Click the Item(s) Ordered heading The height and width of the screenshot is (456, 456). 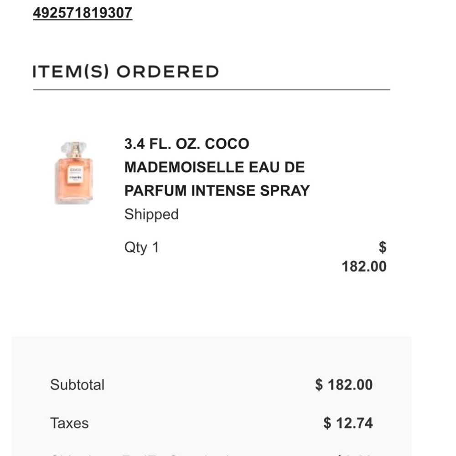point(125,72)
